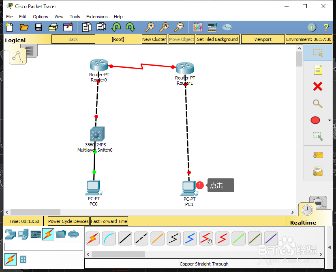Click the yellow question mark help icon
This screenshot has width=336, height=272.
(x=326, y=27)
